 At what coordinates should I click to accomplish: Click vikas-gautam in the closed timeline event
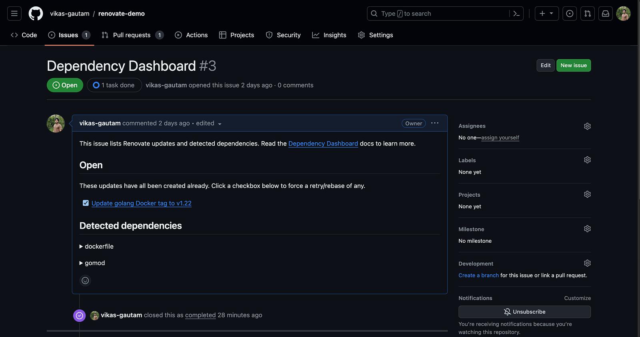coord(121,315)
